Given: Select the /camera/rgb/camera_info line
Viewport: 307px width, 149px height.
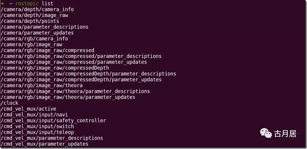Looking at the screenshot, I should tap(34, 39).
